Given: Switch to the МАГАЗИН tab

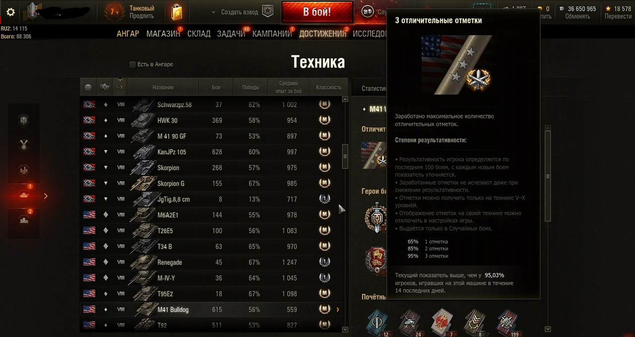Looking at the screenshot, I should (x=163, y=34).
